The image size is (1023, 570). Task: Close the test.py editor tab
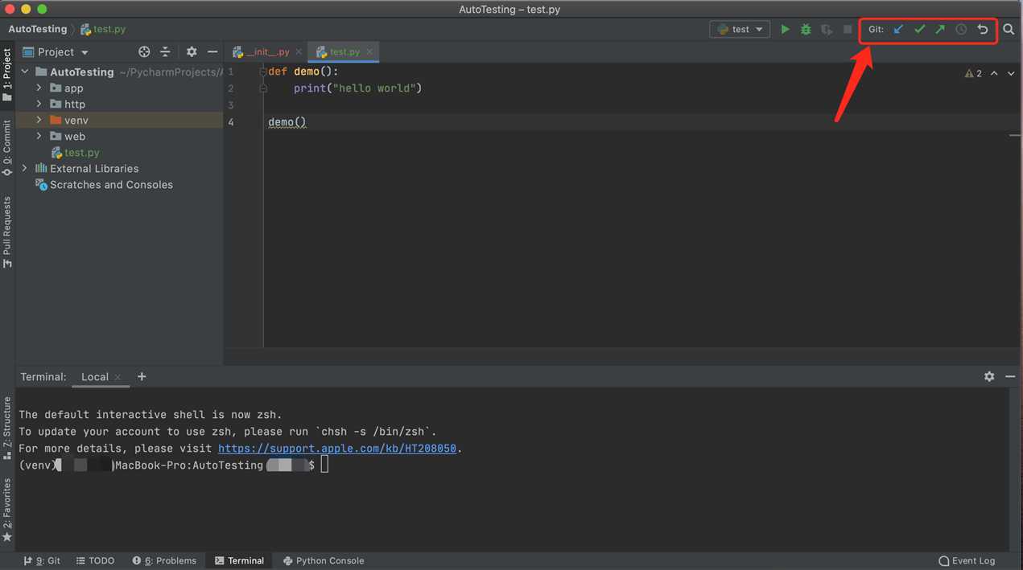click(x=369, y=51)
